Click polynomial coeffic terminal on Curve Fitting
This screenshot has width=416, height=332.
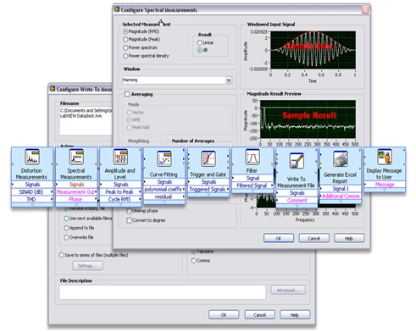(164, 190)
